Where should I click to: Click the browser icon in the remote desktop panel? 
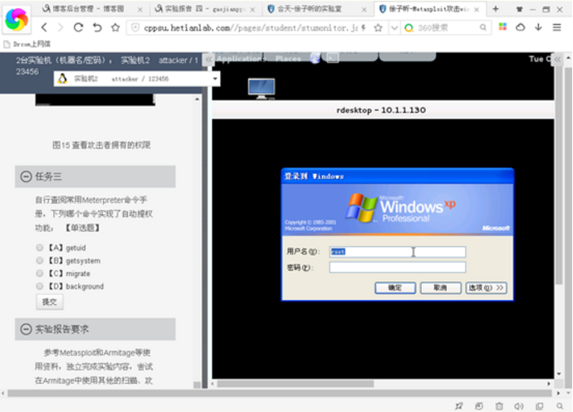[315, 58]
